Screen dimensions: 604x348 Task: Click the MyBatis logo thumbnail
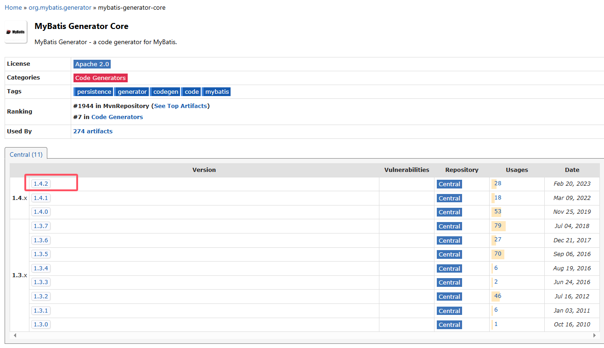16,32
